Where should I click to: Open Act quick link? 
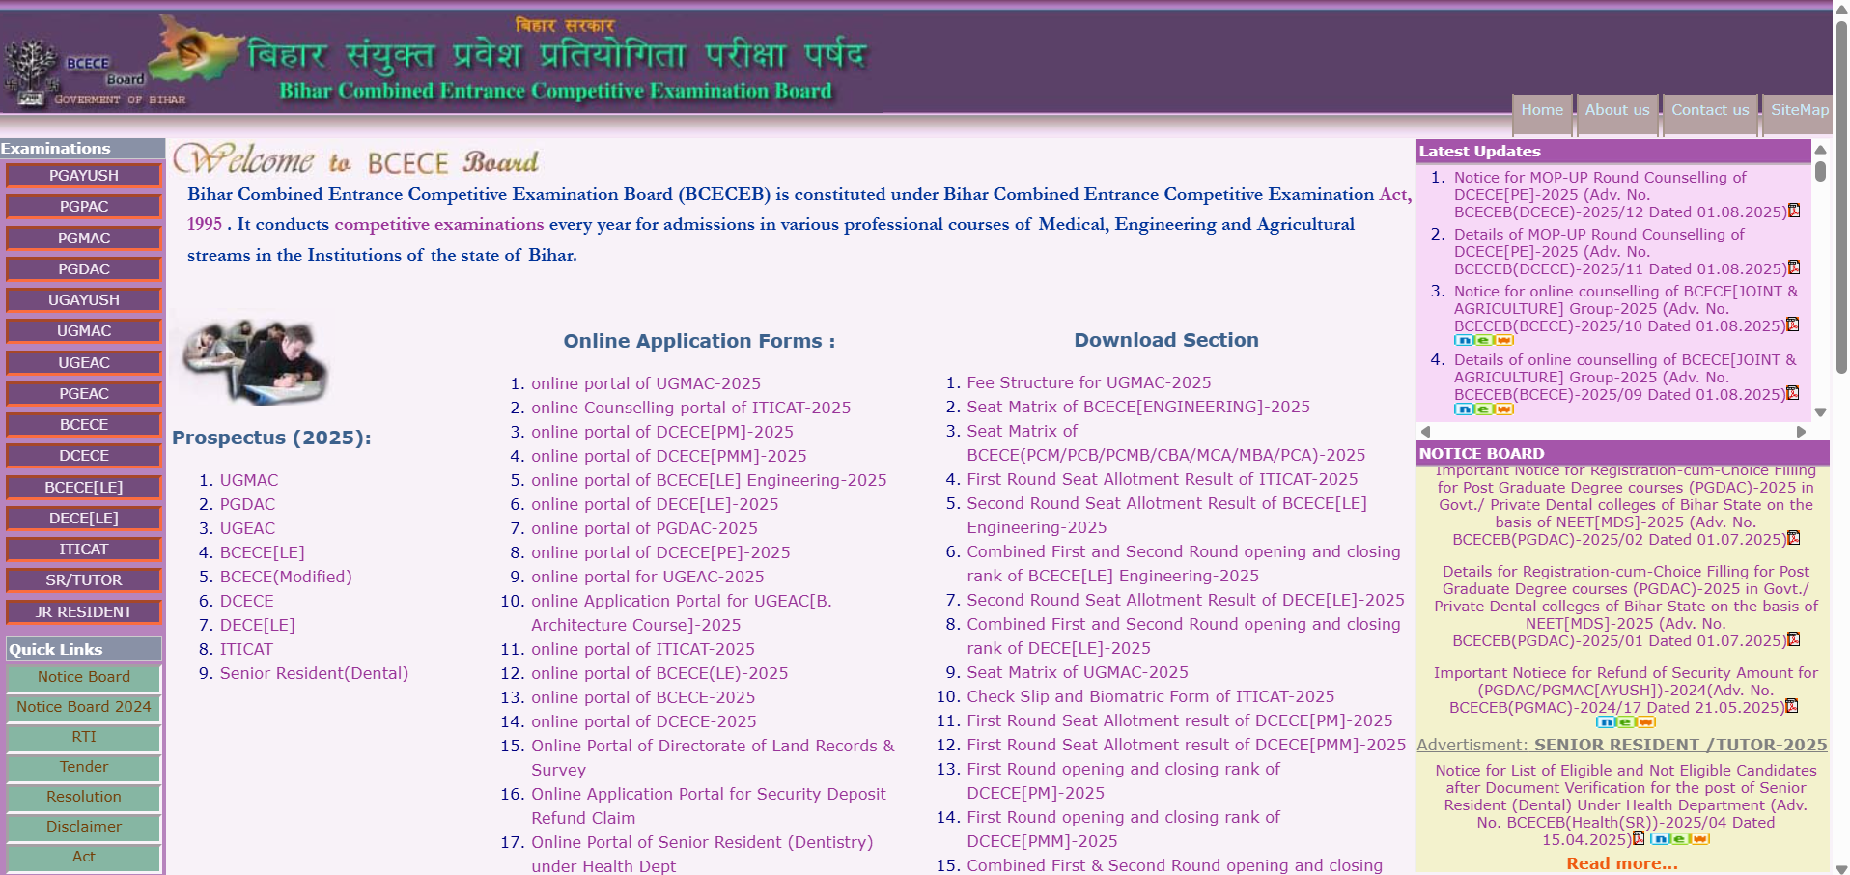pos(84,857)
